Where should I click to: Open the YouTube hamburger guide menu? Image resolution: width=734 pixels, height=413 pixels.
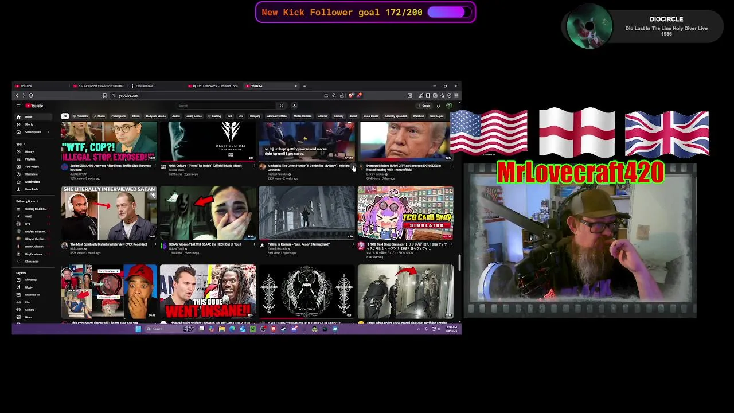pos(18,106)
